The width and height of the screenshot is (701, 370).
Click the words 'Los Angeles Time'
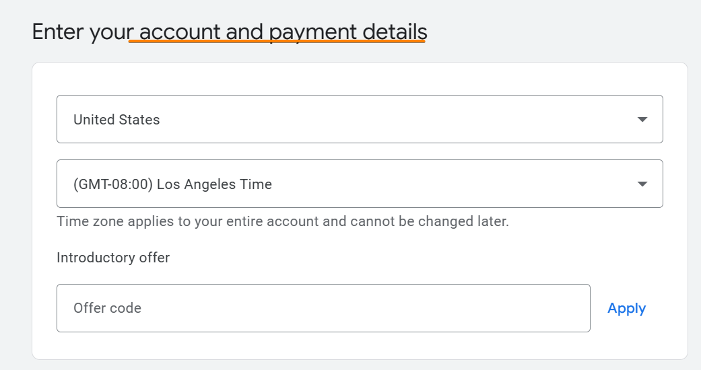(x=214, y=184)
